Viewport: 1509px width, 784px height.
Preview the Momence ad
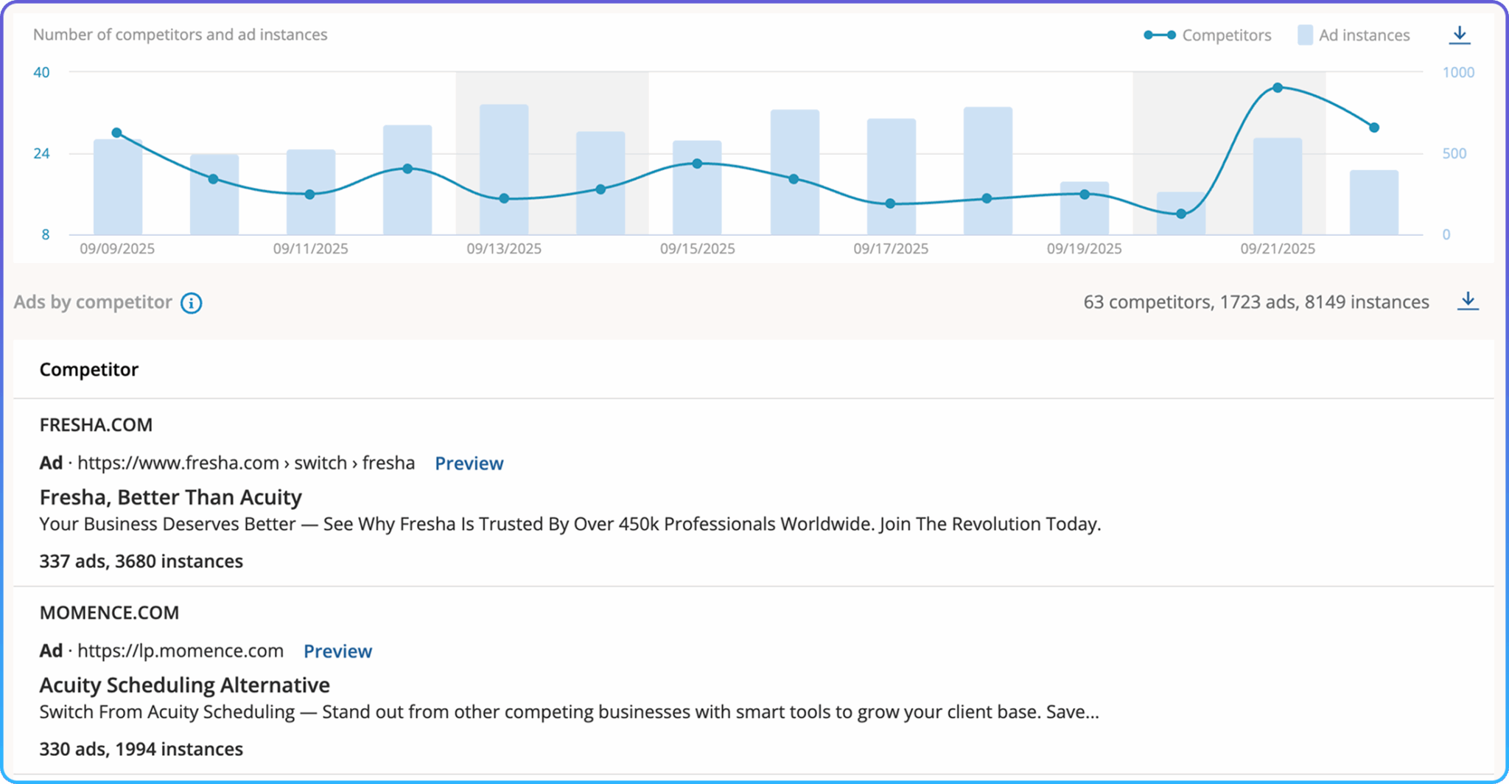click(337, 651)
